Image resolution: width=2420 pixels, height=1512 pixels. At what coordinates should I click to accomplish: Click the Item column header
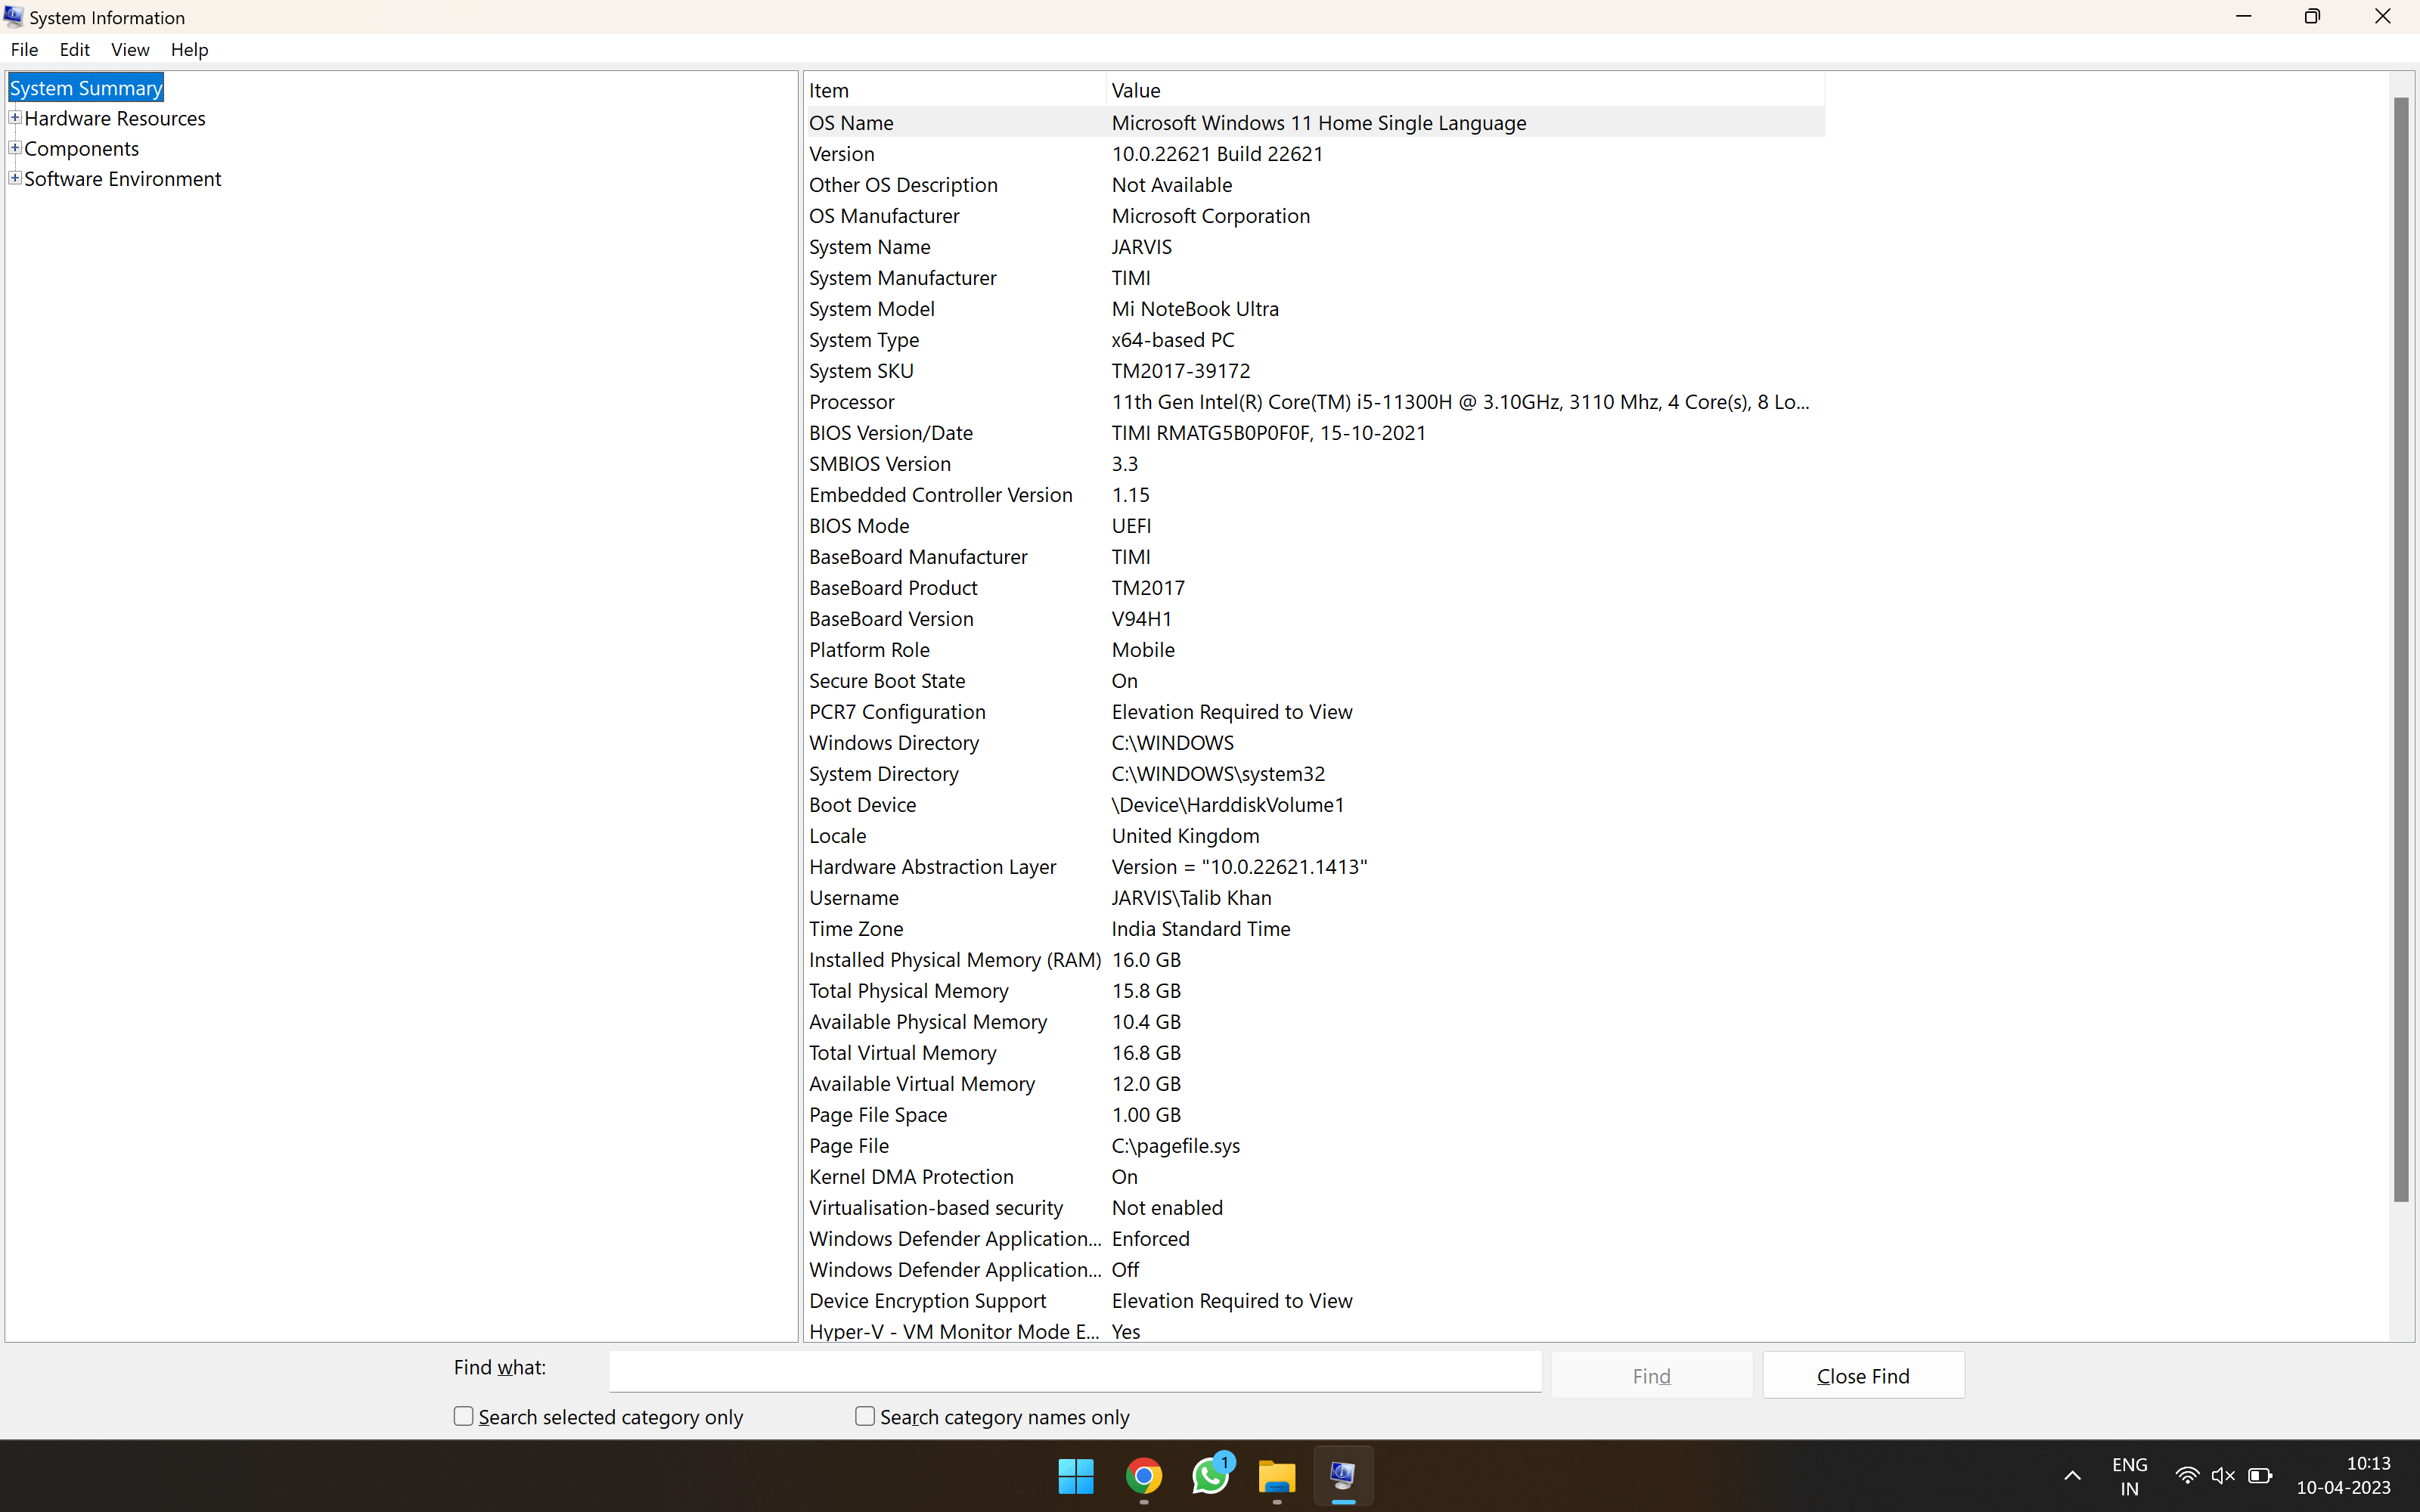click(955, 90)
